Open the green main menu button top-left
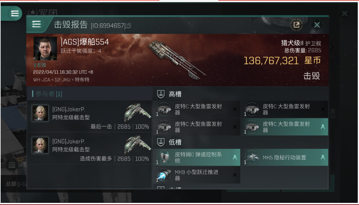The image size is (359, 205). pyautogui.click(x=15, y=13)
